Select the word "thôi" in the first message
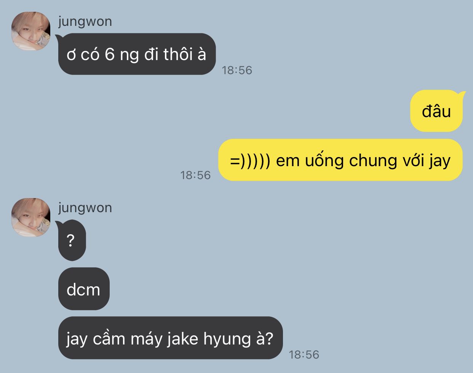This screenshot has height=373, width=473. point(178,54)
